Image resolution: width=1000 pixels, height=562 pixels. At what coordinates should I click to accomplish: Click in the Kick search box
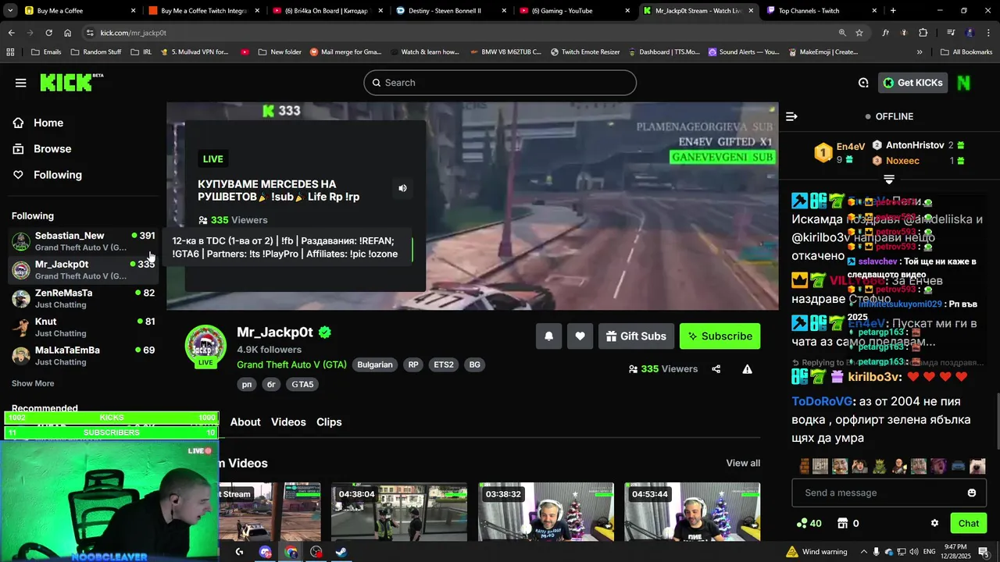(500, 83)
